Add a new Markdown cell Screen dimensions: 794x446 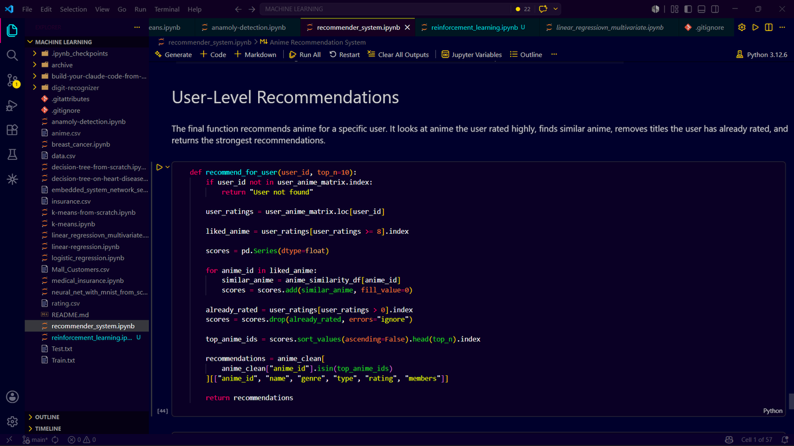pos(255,54)
